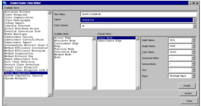Click the Close button
The height and width of the screenshot is (106, 201).
189,101
